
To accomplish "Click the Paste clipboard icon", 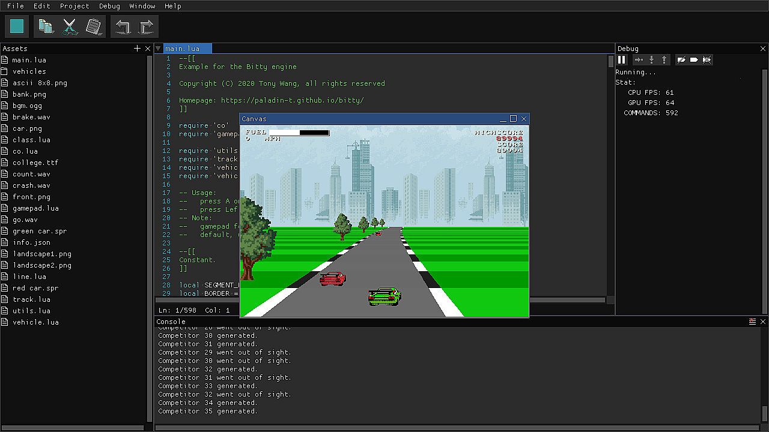I will click(94, 26).
